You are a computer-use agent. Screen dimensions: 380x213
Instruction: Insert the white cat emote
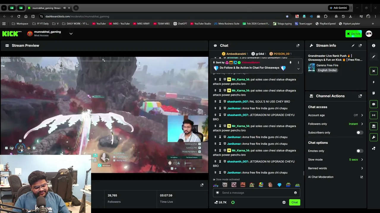(225, 185)
